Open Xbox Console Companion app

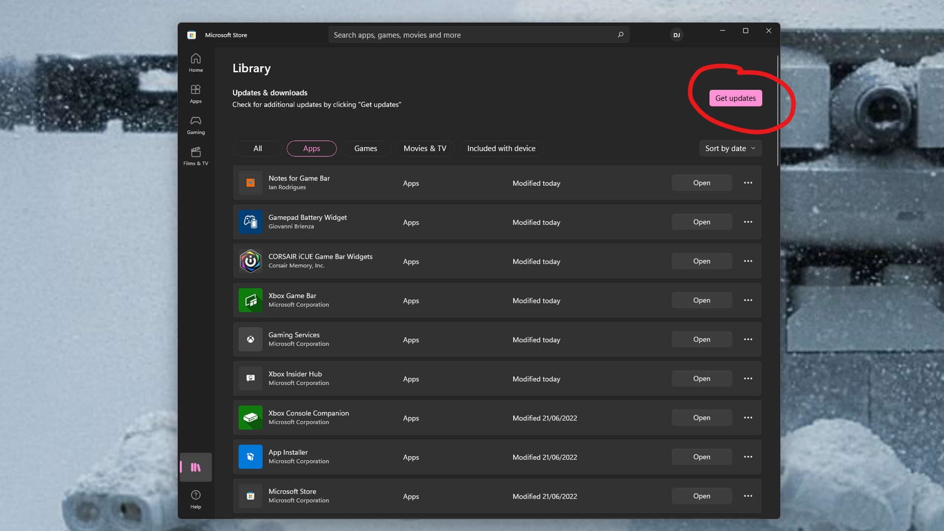point(702,417)
